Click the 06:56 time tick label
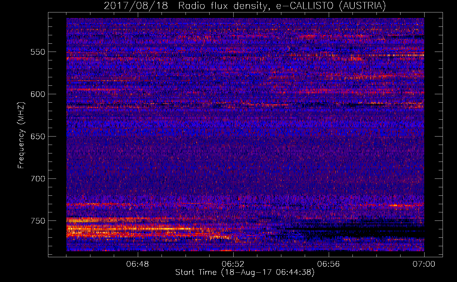This screenshot has height=282, width=457. 328,264
